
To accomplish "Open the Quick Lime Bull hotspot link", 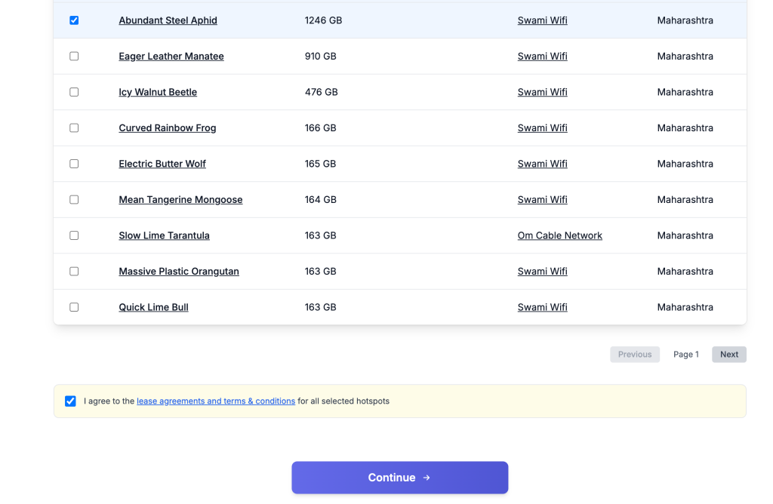I will pyautogui.click(x=153, y=307).
